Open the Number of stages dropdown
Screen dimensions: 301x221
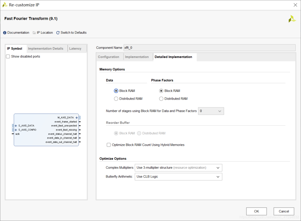click(211, 111)
